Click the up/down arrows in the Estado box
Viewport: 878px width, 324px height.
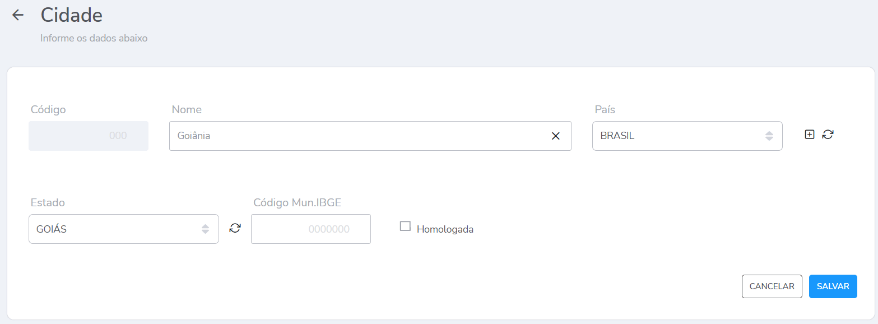pyautogui.click(x=206, y=229)
